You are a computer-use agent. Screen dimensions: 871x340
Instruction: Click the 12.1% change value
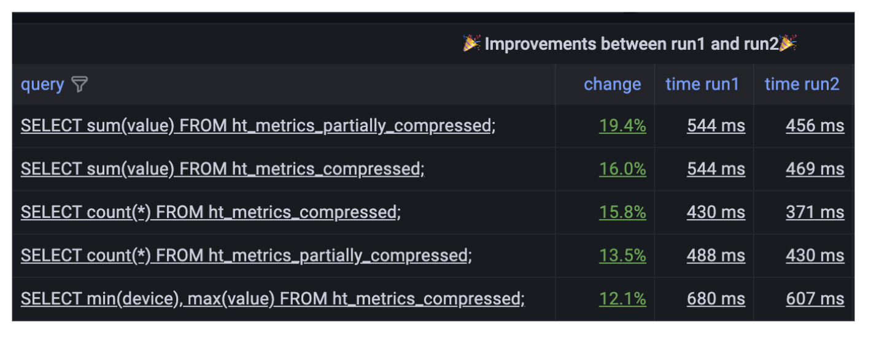click(622, 299)
